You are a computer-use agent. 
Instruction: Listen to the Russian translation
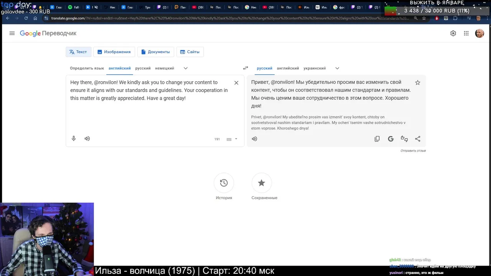pos(254,139)
